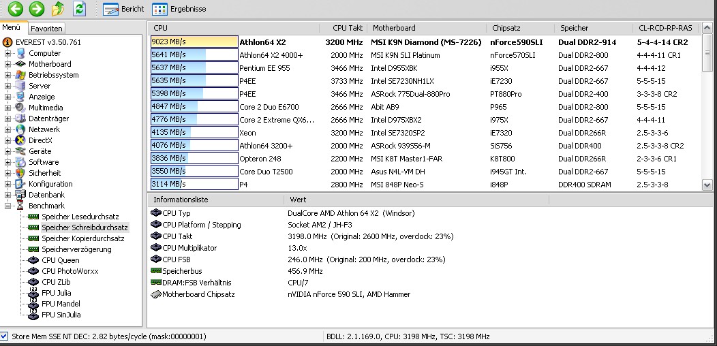Click the DirectX icon in tree
This screenshot has width=717, height=346.
click(20, 140)
